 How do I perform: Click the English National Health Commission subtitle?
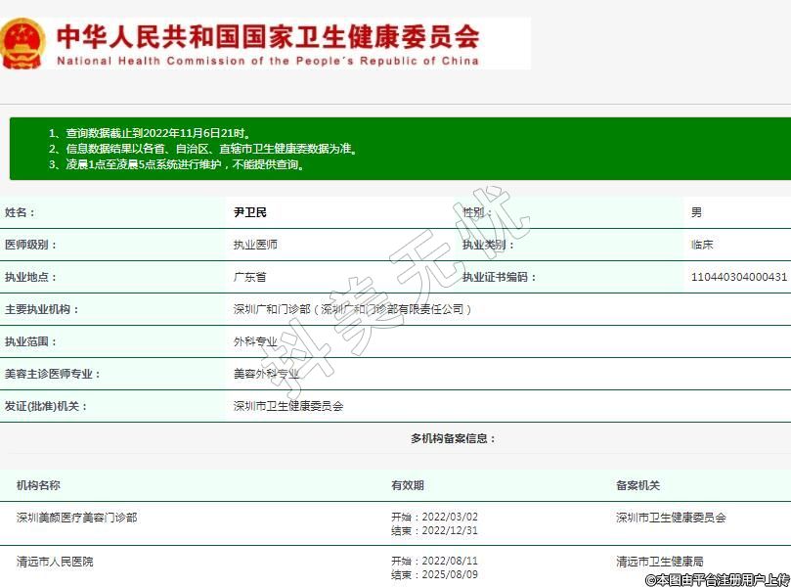pos(267,61)
